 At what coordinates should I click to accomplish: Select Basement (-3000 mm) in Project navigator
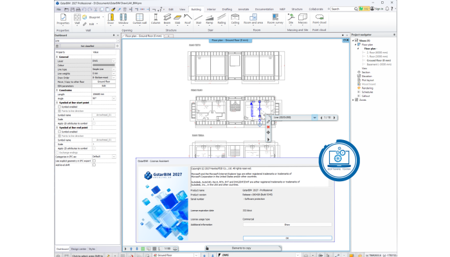pyautogui.click(x=379, y=64)
